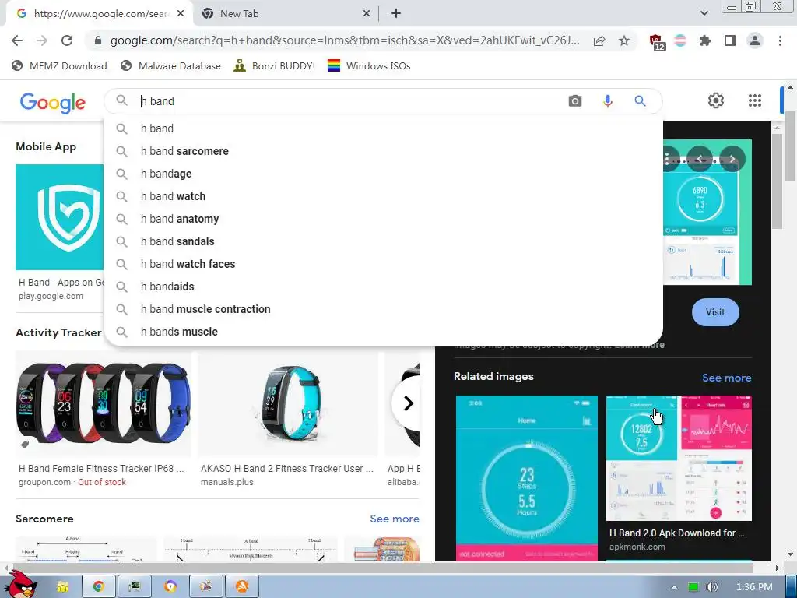The height and width of the screenshot is (598, 797).
Task: Select suggestion 'h band watch faces'
Action: click(x=383, y=264)
